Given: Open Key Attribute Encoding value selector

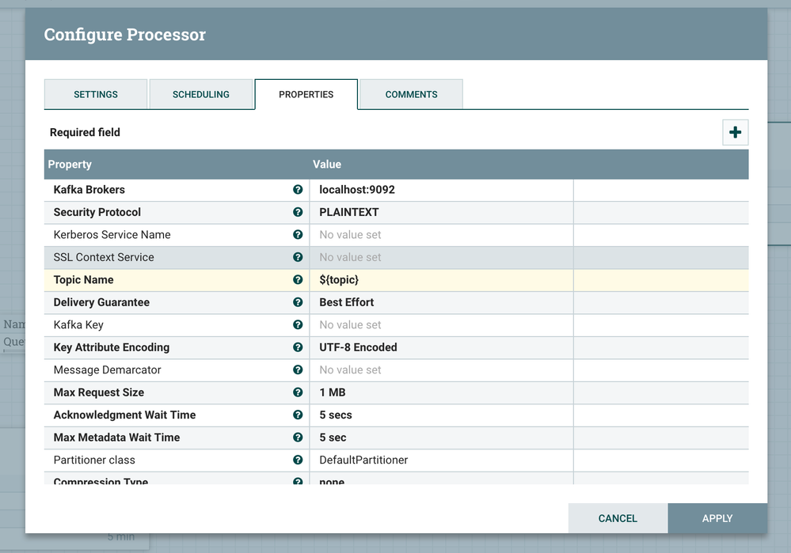Looking at the screenshot, I should tap(440, 347).
